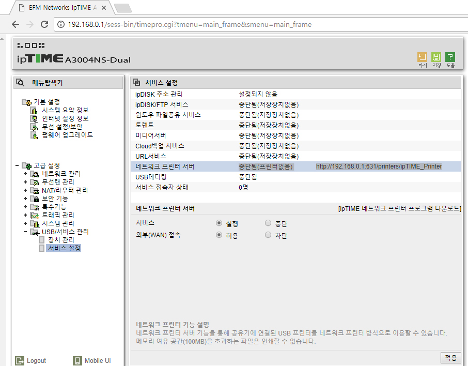Click the Logout icon at bottom left
468x366 pixels.
(x=20, y=361)
